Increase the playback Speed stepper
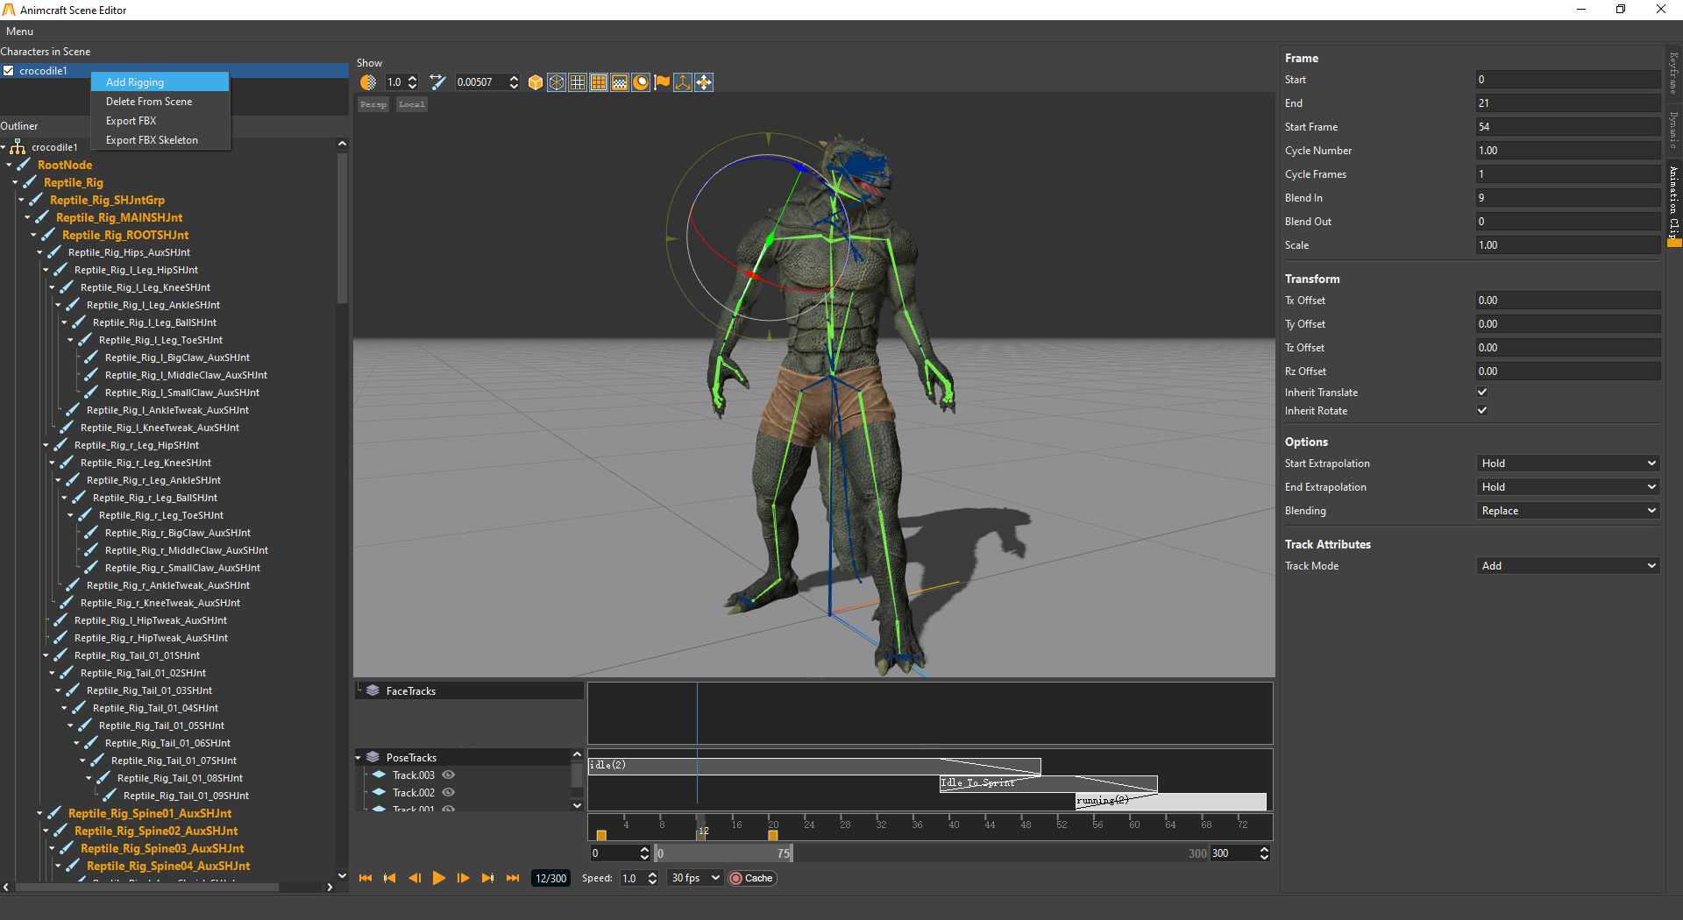 pos(653,874)
